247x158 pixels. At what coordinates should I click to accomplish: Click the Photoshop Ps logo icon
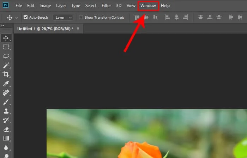6,5
